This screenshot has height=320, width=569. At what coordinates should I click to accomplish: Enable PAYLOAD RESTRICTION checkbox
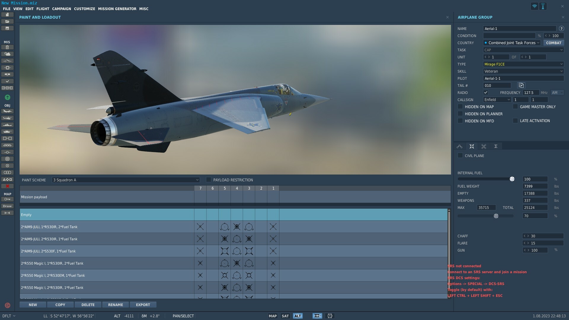point(209,180)
